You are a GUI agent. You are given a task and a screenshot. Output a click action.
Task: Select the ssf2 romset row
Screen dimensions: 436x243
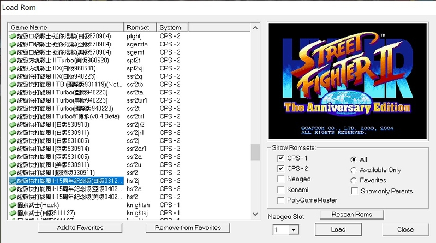point(129,173)
